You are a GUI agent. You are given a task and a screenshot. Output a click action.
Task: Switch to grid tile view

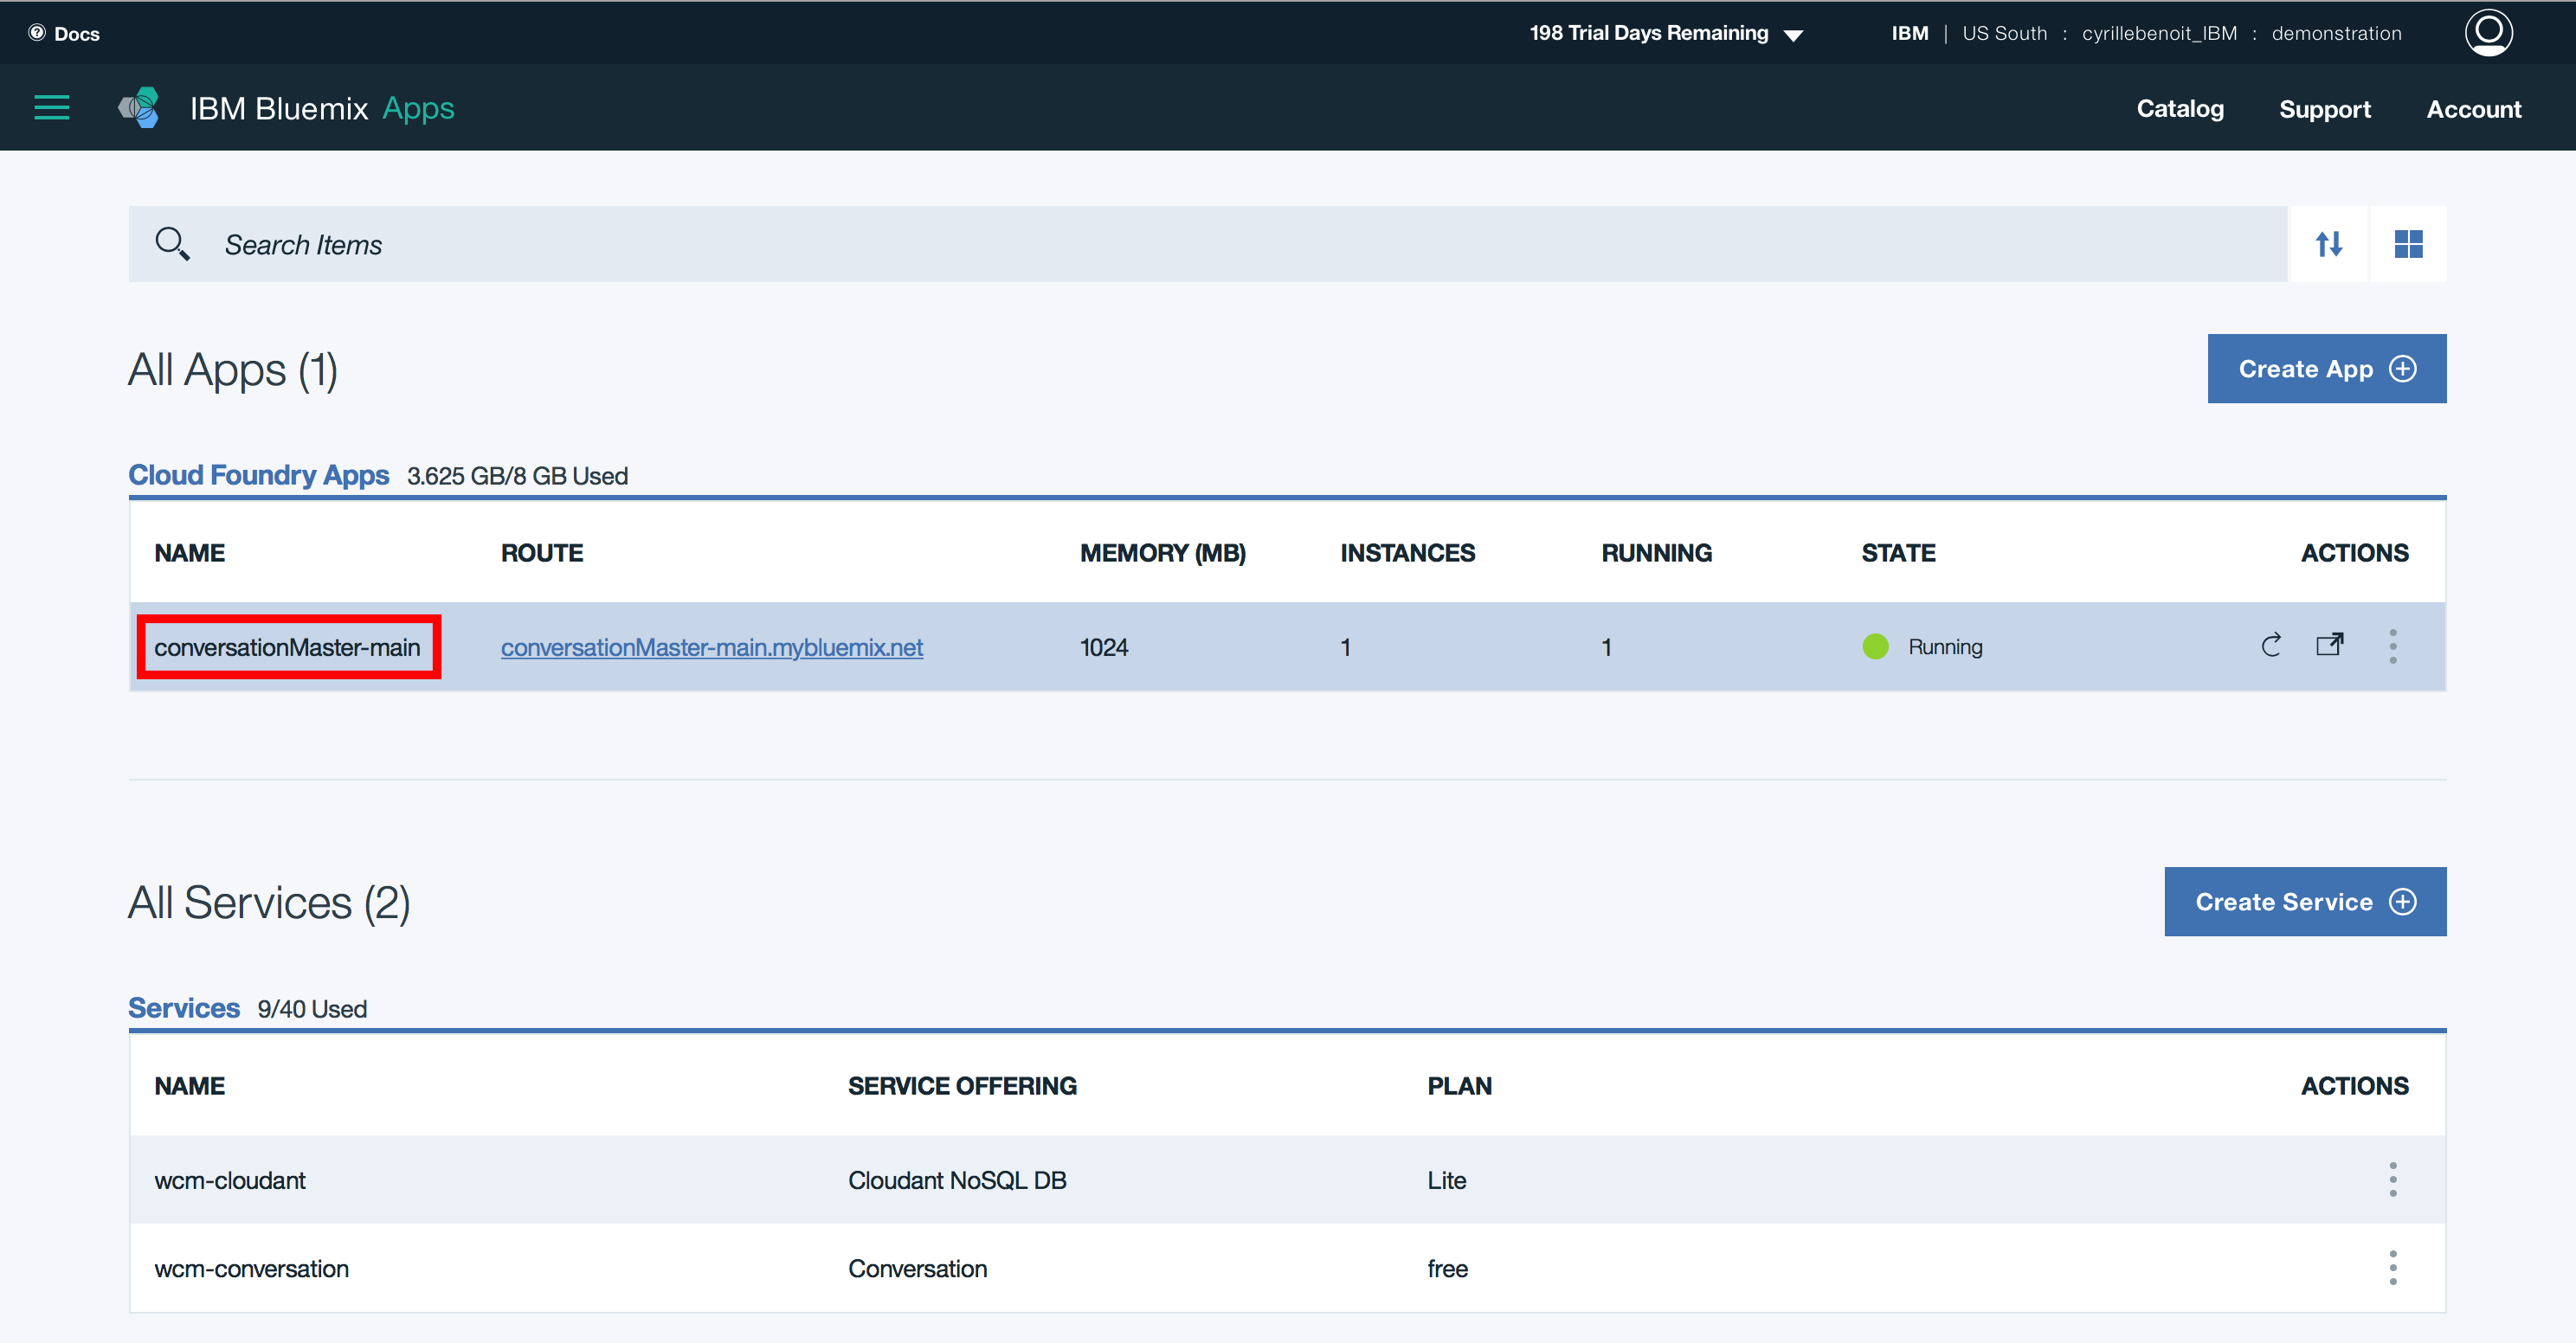click(2408, 244)
